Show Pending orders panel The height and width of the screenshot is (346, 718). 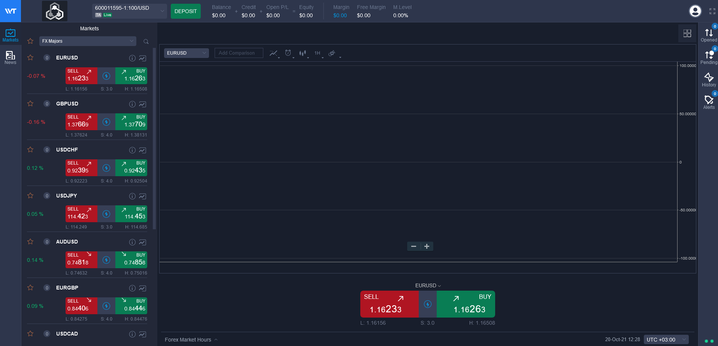(x=709, y=58)
